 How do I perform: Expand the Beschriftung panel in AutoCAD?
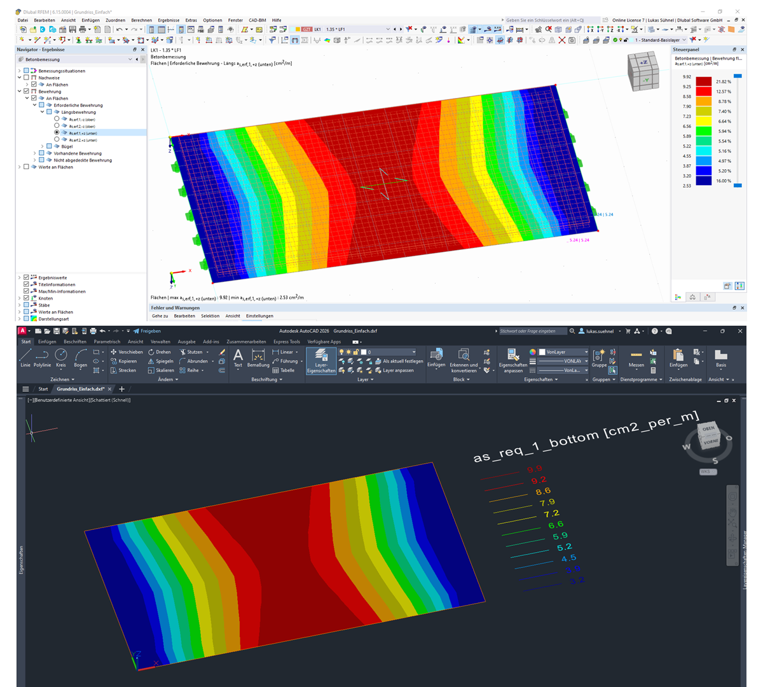[266, 380]
